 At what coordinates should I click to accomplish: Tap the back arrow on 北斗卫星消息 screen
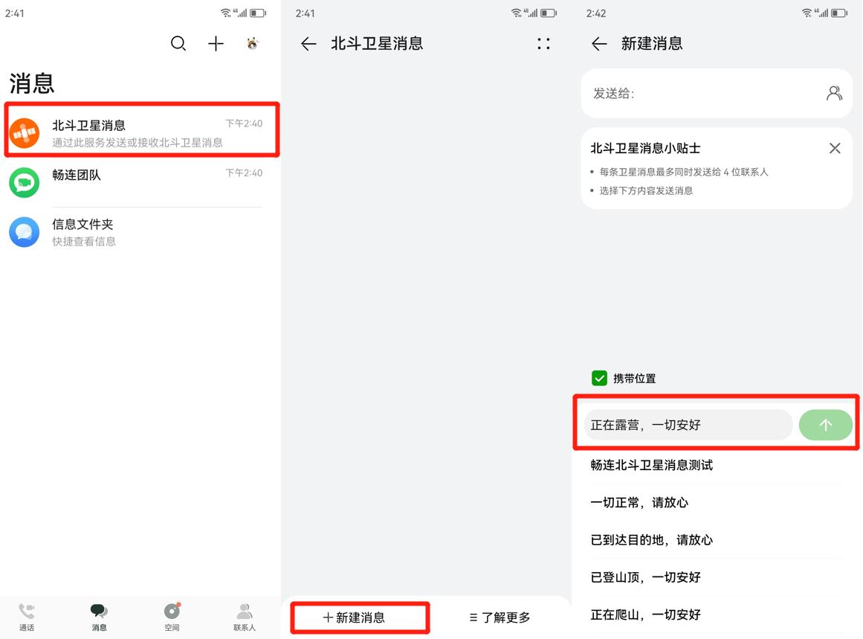[308, 44]
